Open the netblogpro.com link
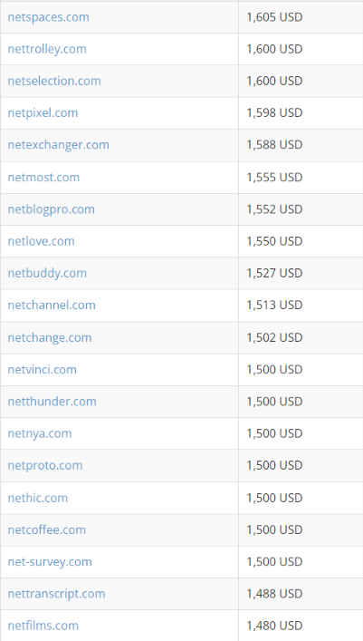Viewport: 363px width, 641px height. (x=51, y=209)
